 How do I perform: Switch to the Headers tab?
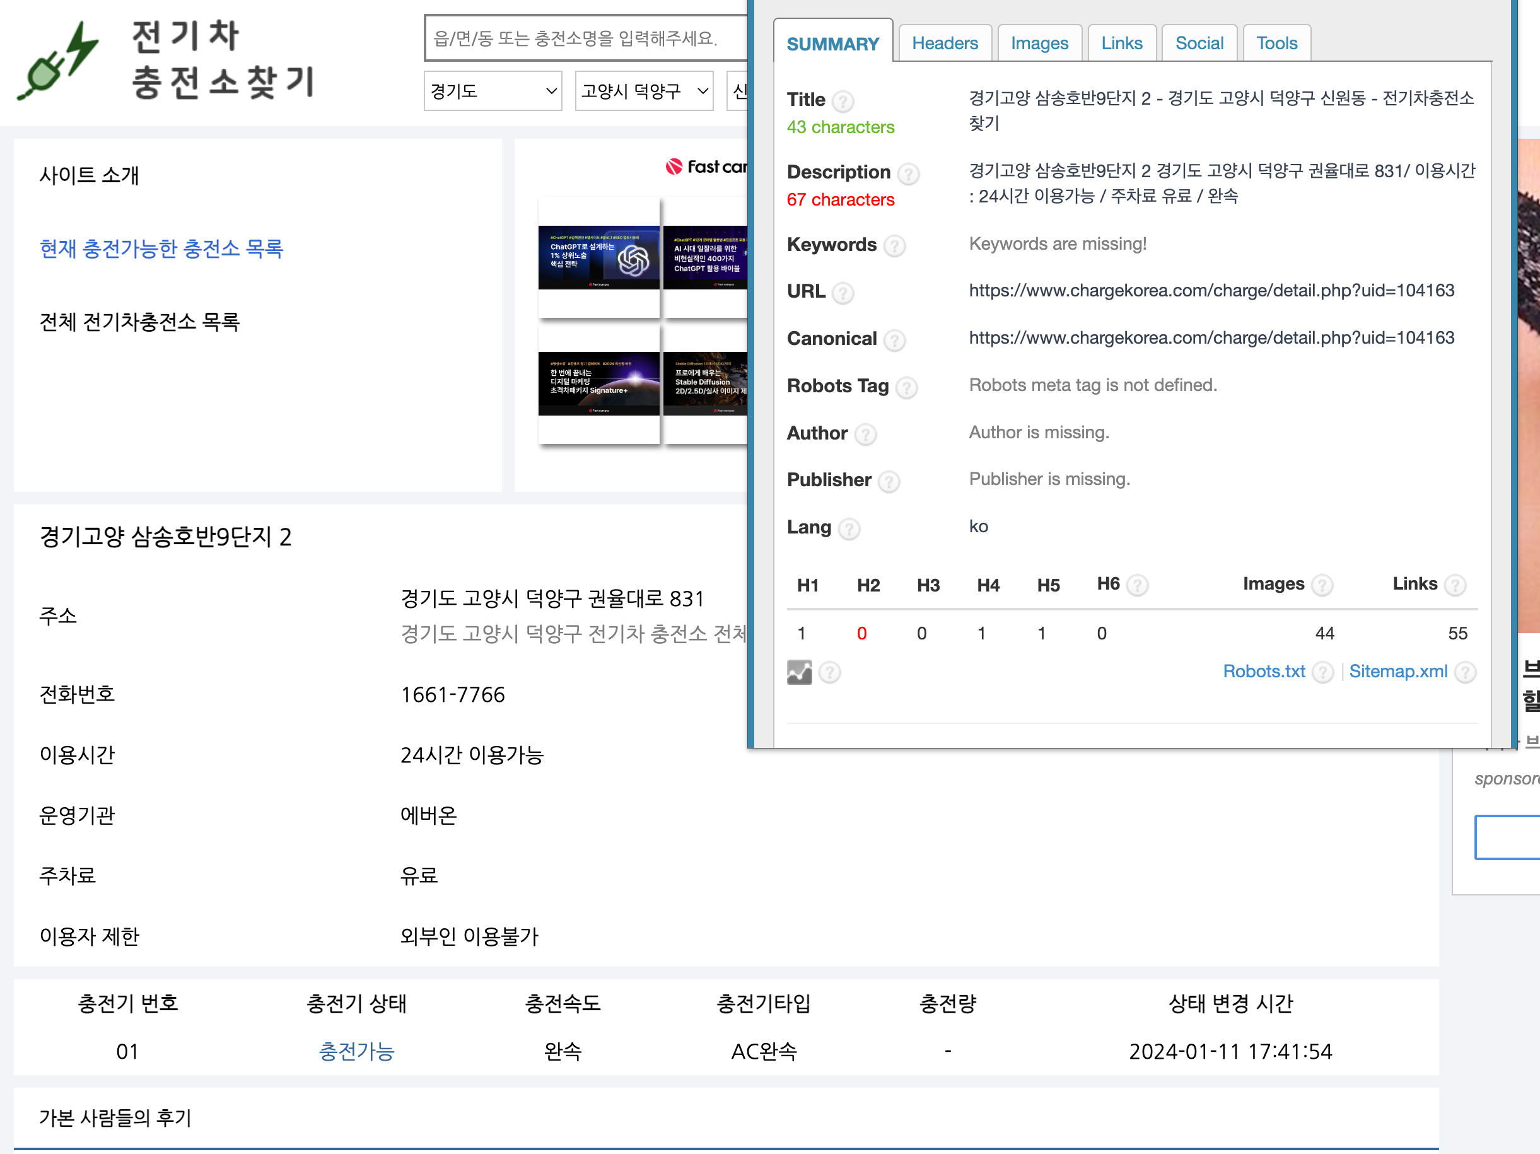(945, 43)
